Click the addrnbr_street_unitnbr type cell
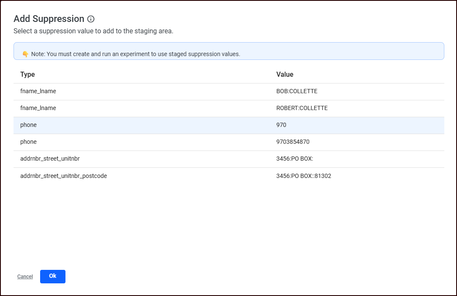 50,159
